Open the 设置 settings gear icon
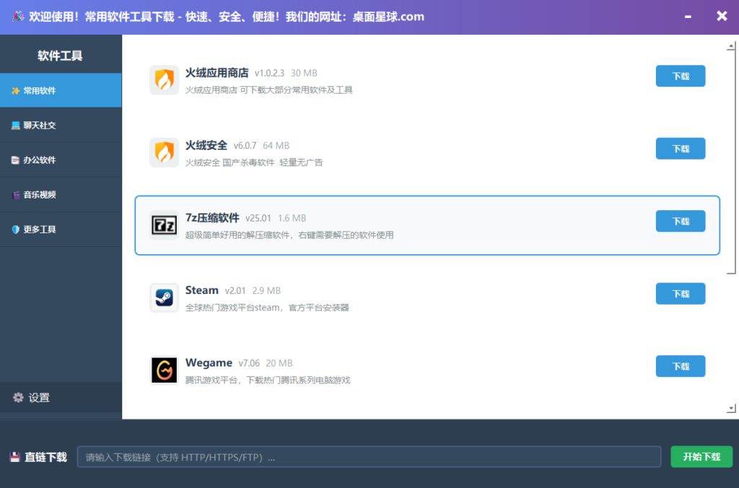This screenshot has width=739, height=488. point(17,398)
